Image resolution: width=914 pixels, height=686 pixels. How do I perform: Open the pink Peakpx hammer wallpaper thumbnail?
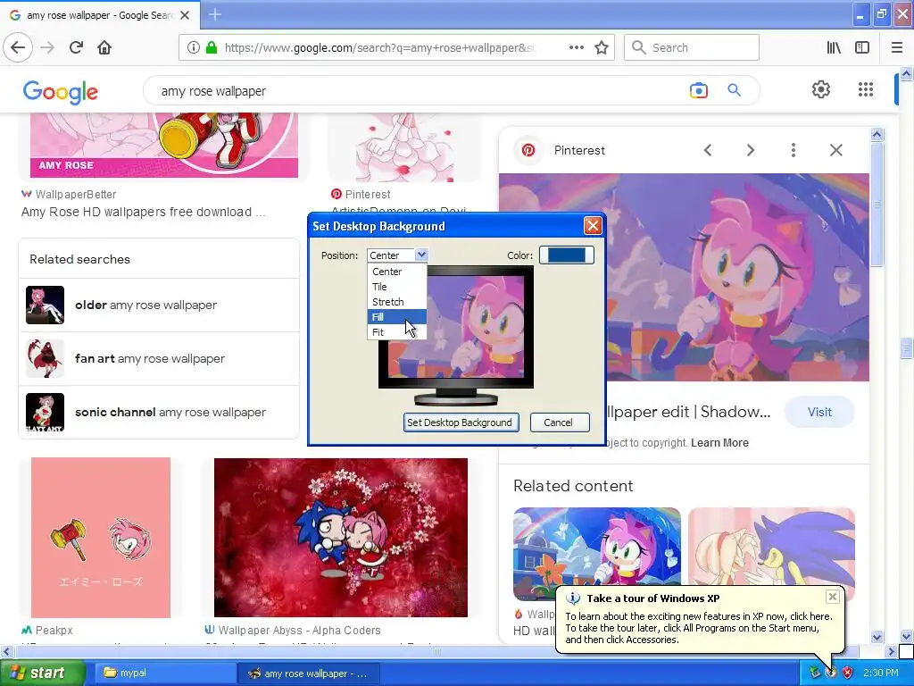point(100,537)
